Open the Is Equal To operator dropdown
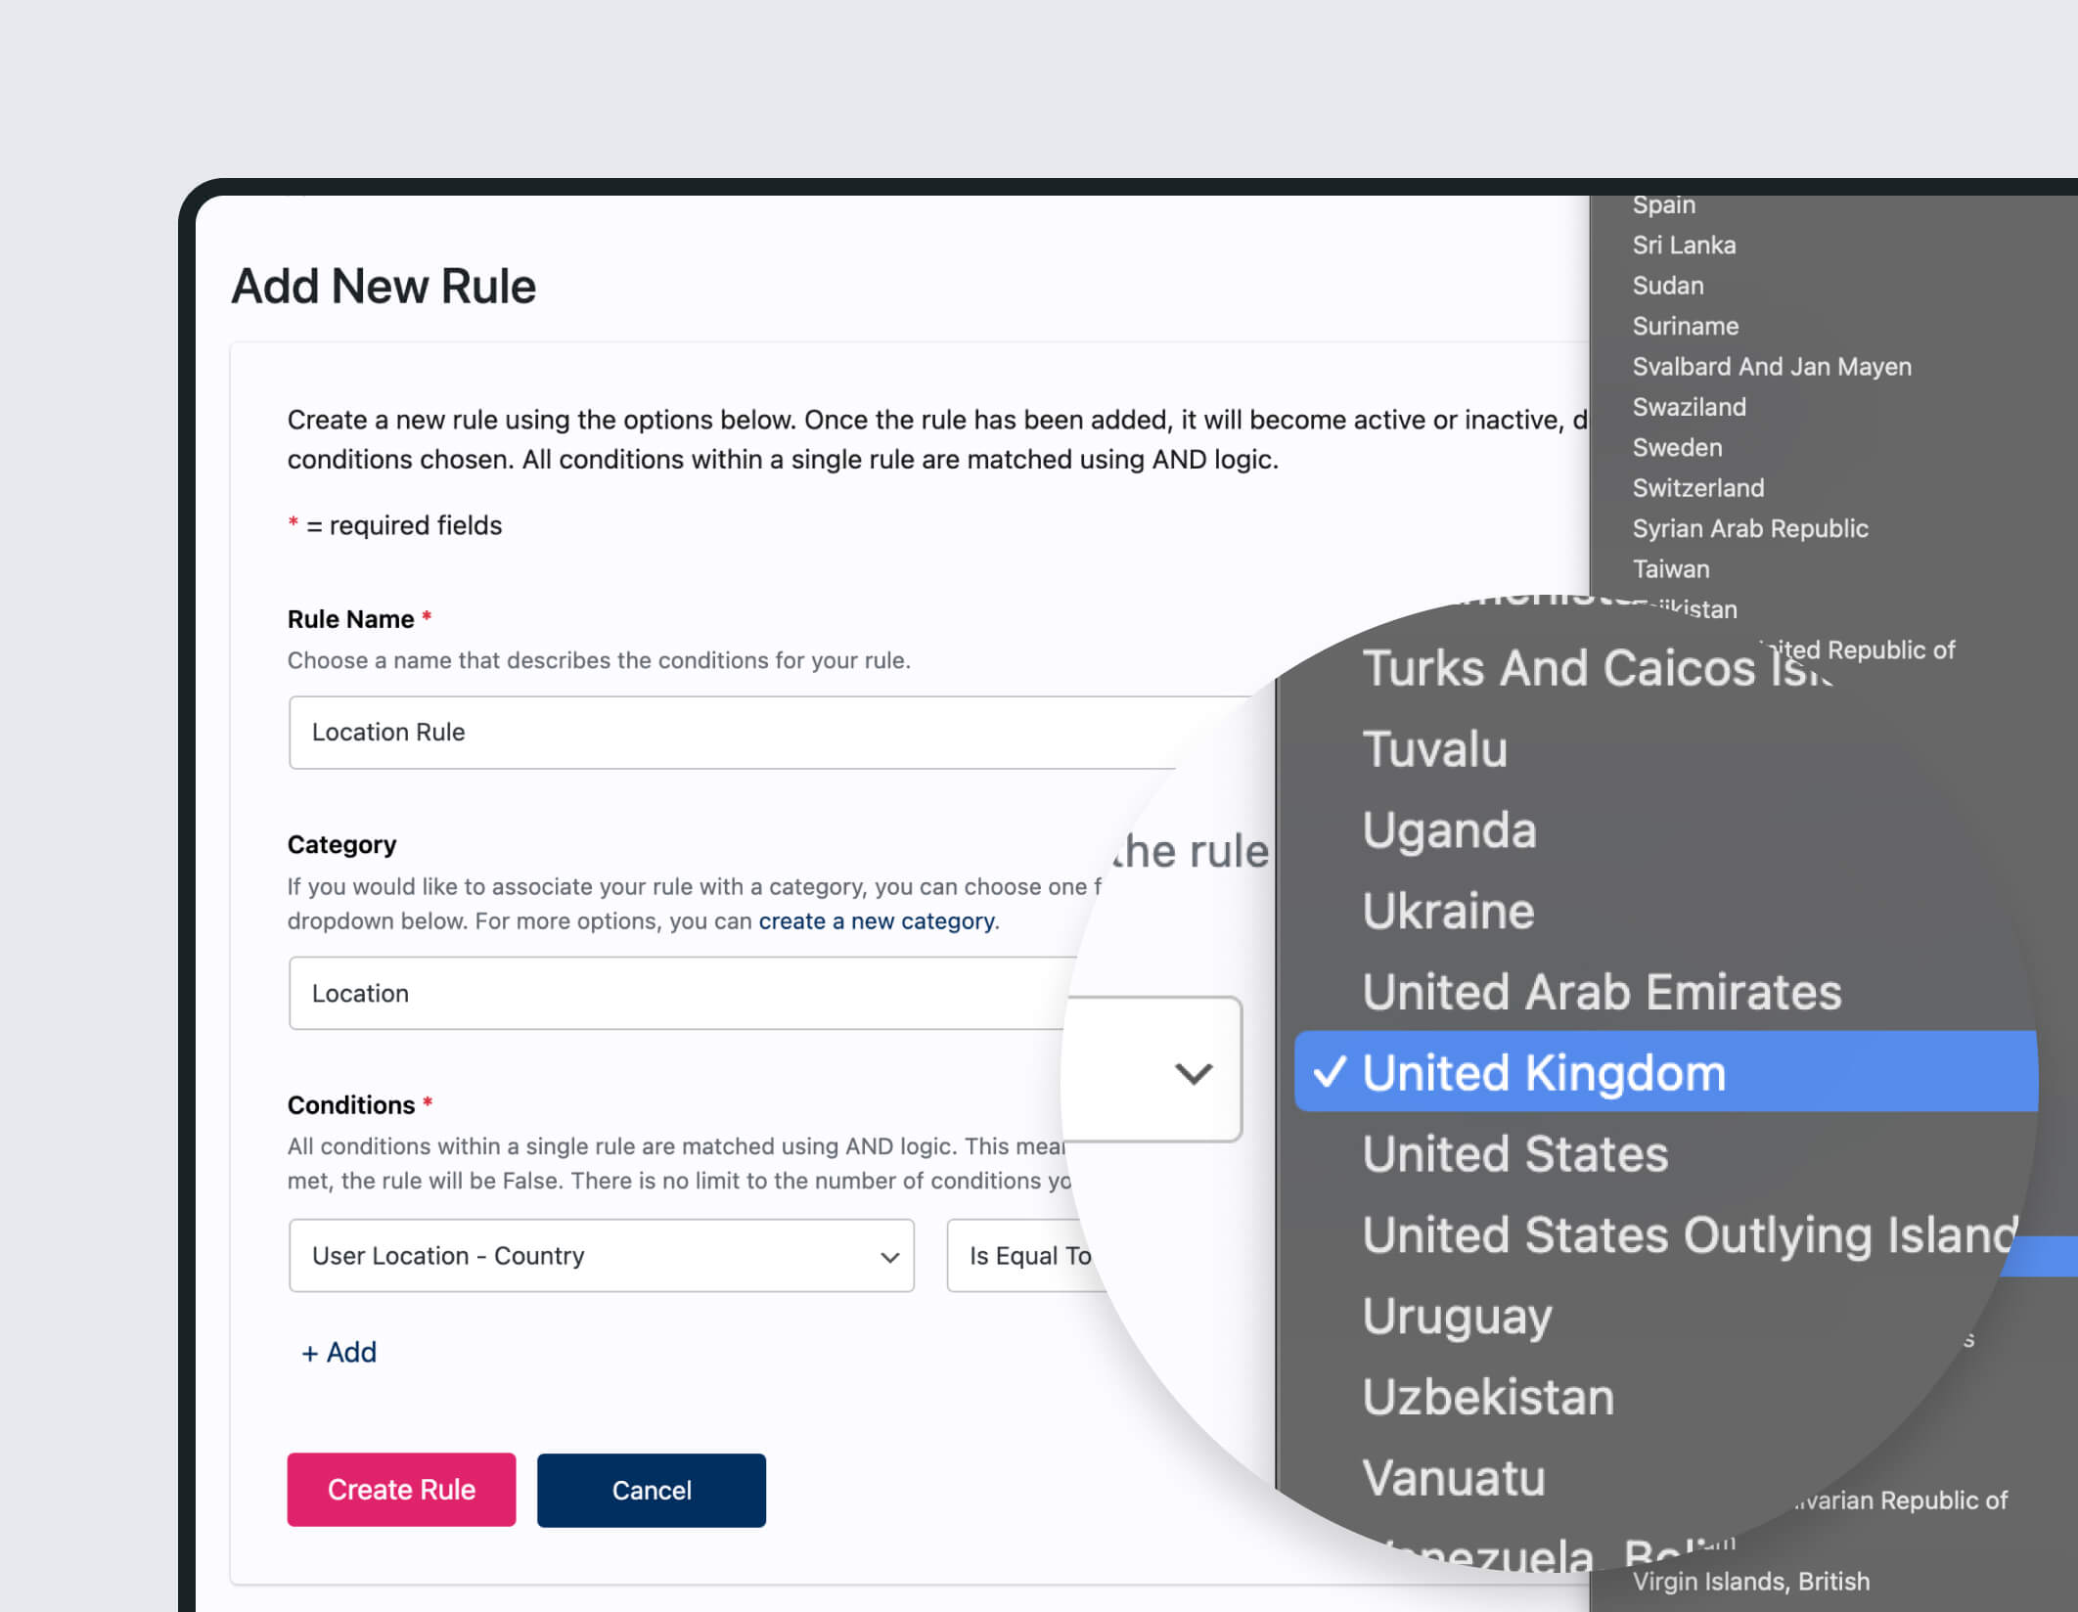This screenshot has width=2078, height=1612. pyautogui.click(x=1027, y=1256)
